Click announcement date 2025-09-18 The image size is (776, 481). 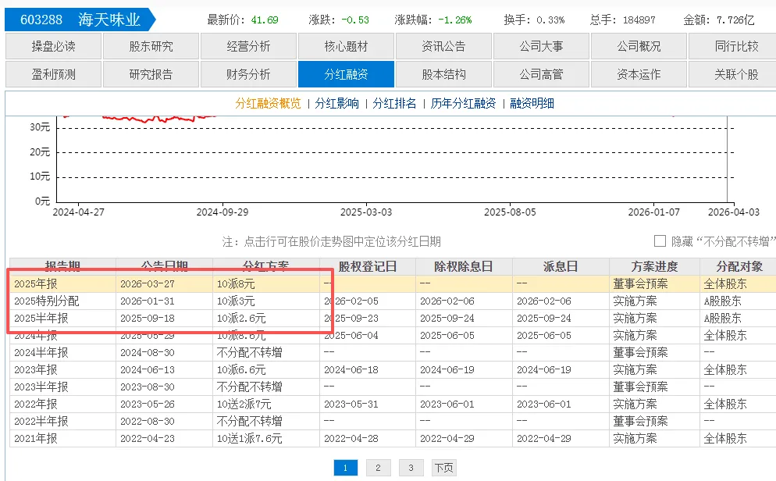(x=148, y=318)
